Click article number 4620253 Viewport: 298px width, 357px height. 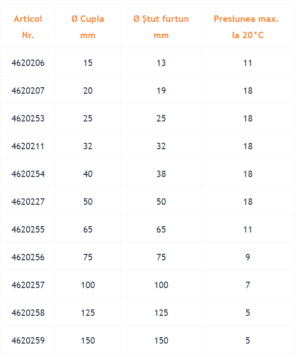click(28, 119)
